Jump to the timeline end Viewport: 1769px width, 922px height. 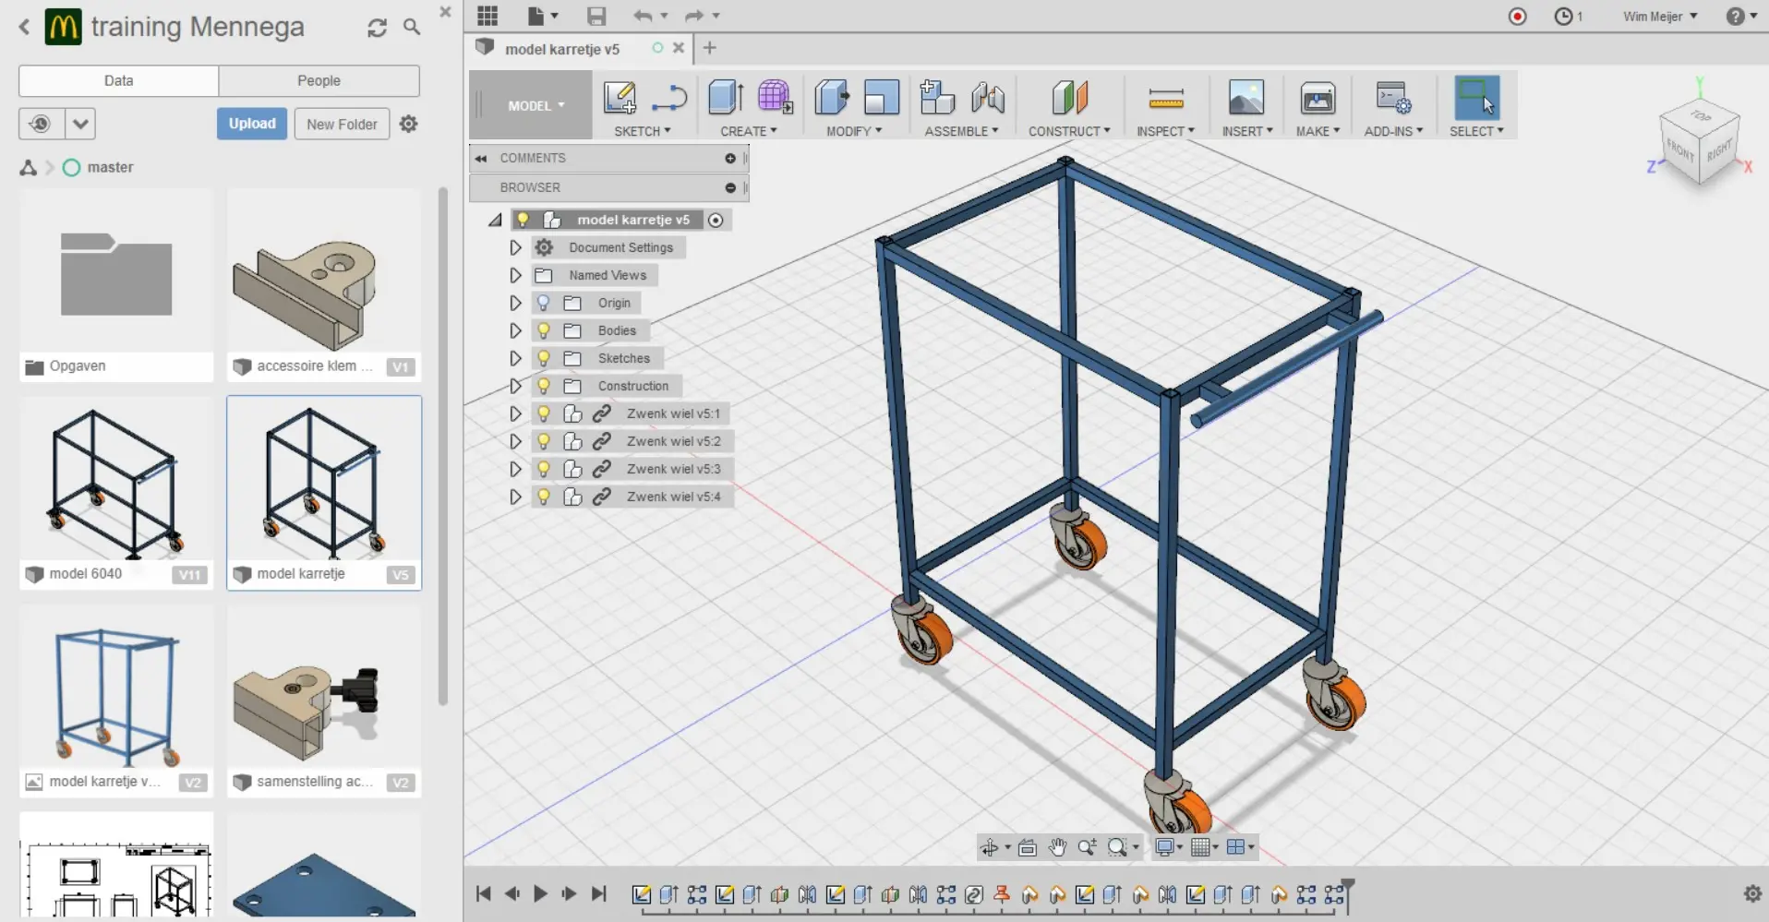tap(599, 893)
